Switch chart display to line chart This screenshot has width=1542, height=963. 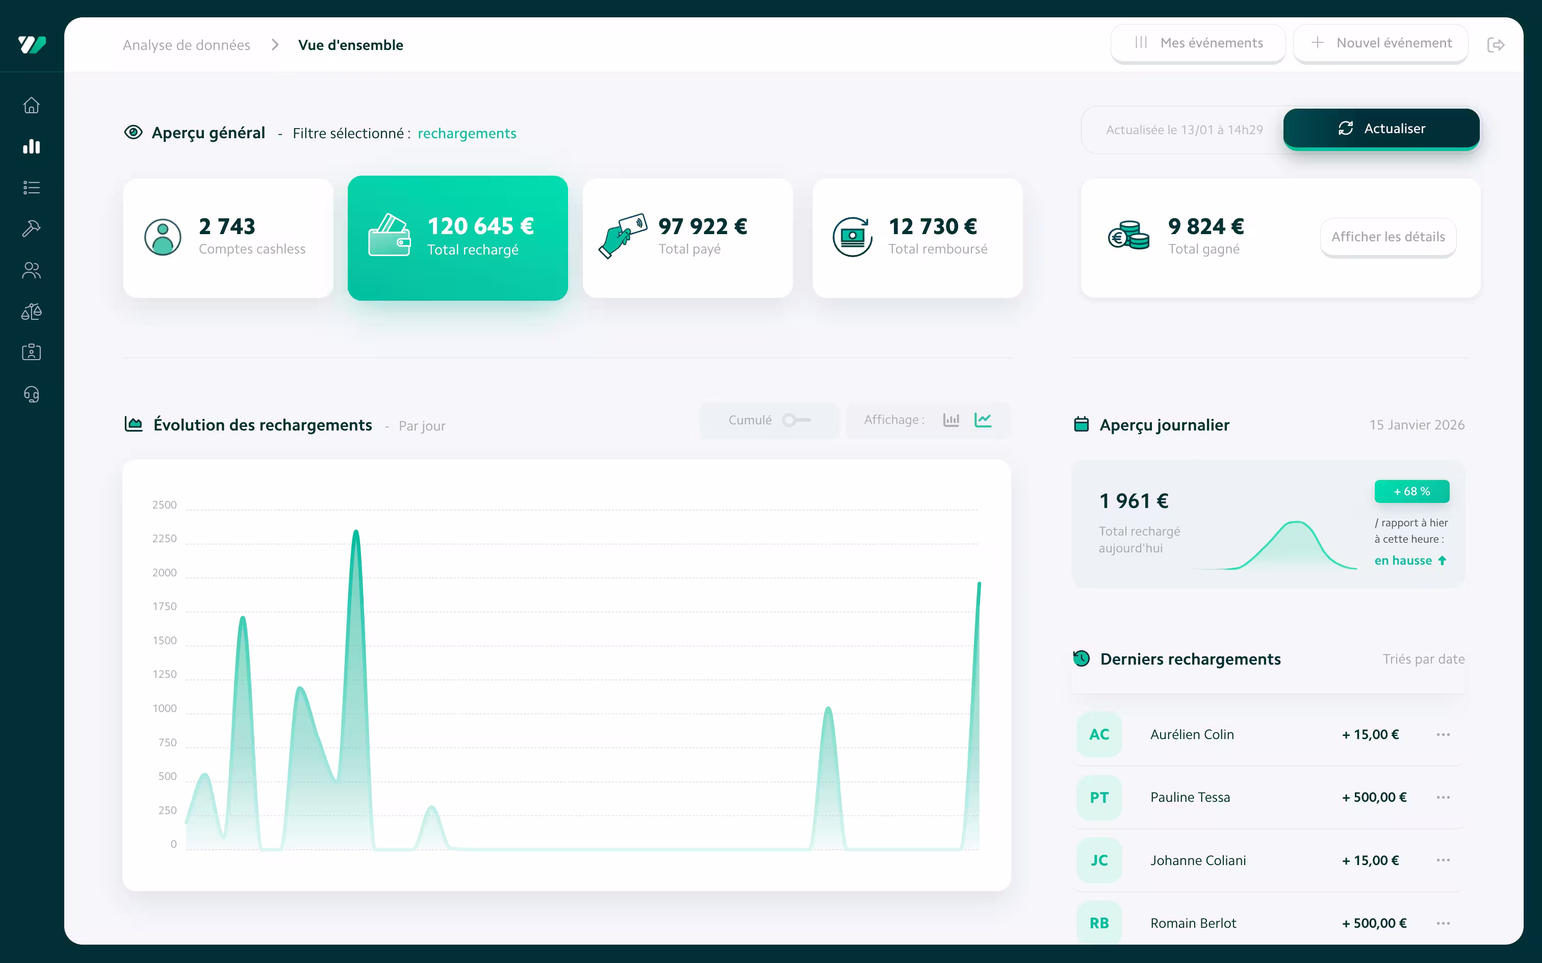(x=983, y=420)
